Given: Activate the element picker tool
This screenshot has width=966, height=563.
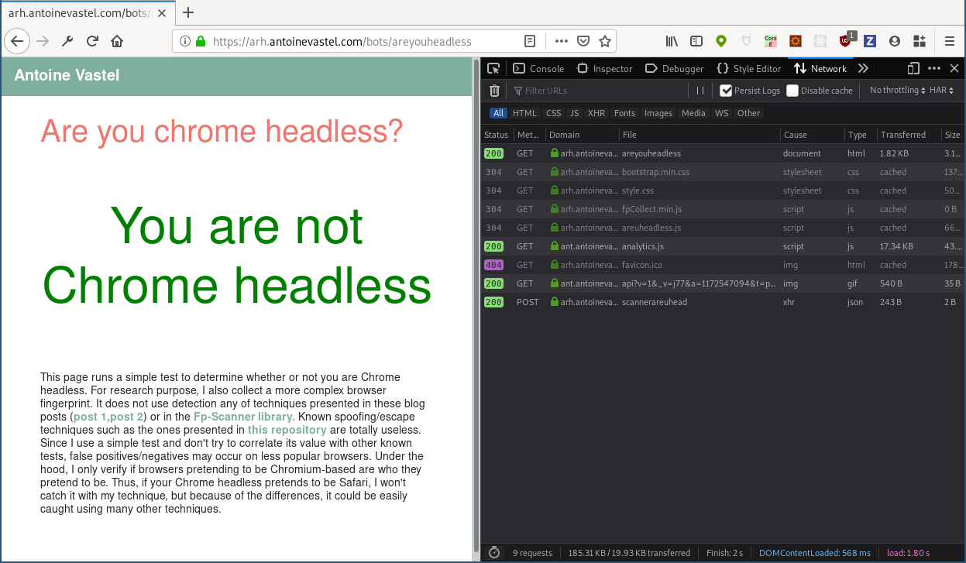Looking at the screenshot, I should point(493,69).
